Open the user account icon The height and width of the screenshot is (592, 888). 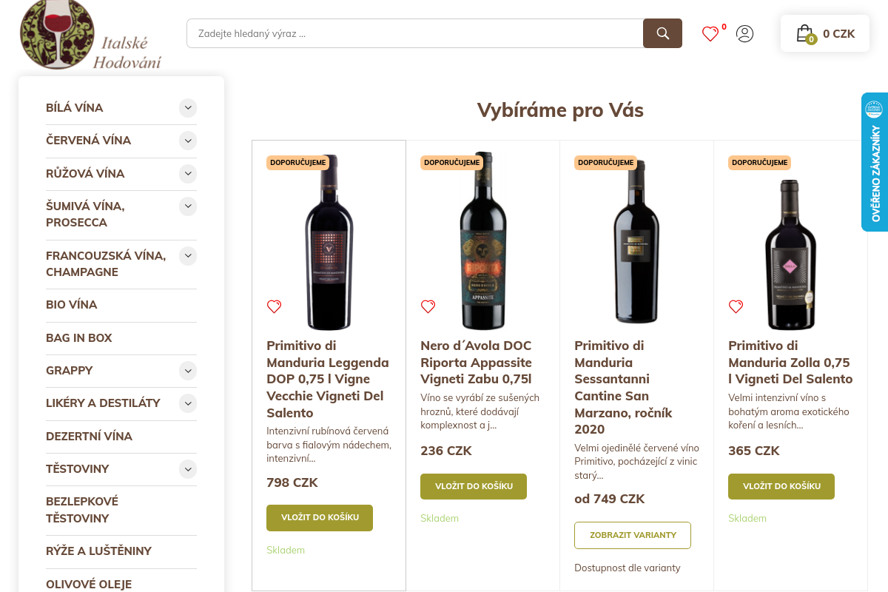click(744, 34)
